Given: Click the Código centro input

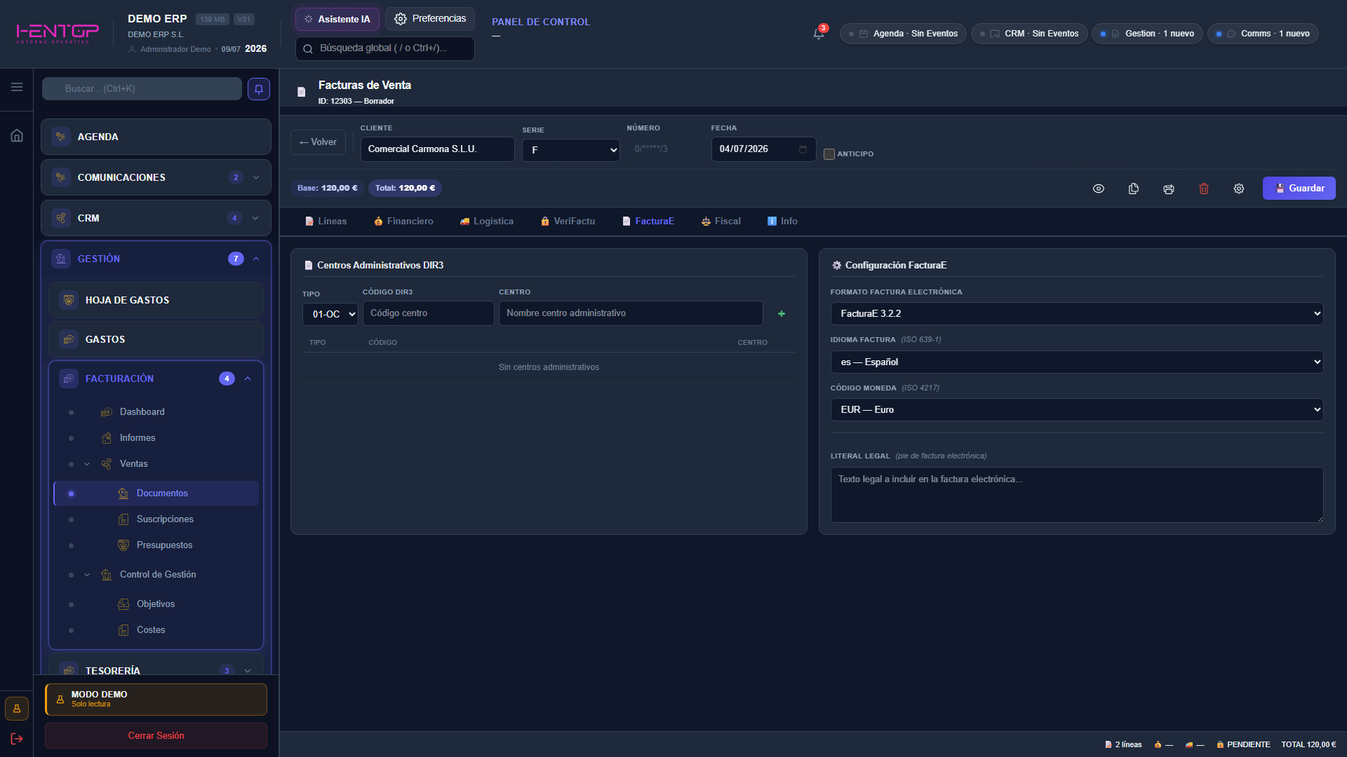Looking at the screenshot, I should coord(428,313).
